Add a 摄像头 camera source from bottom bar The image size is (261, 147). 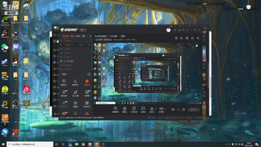(125, 110)
